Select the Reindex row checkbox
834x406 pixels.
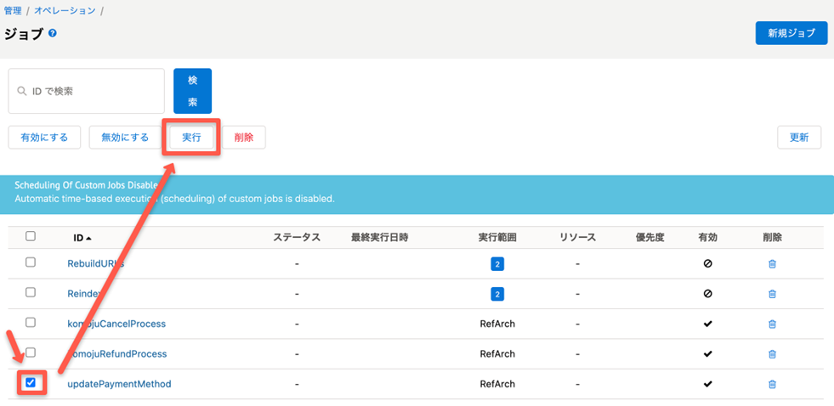click(x=31, y=292)
